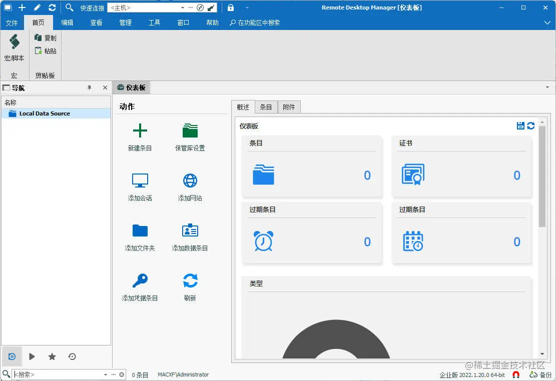Click Add Session (添加会话) action
The width and height of the screenshot is (556, 381).
[x=140, y=187]
